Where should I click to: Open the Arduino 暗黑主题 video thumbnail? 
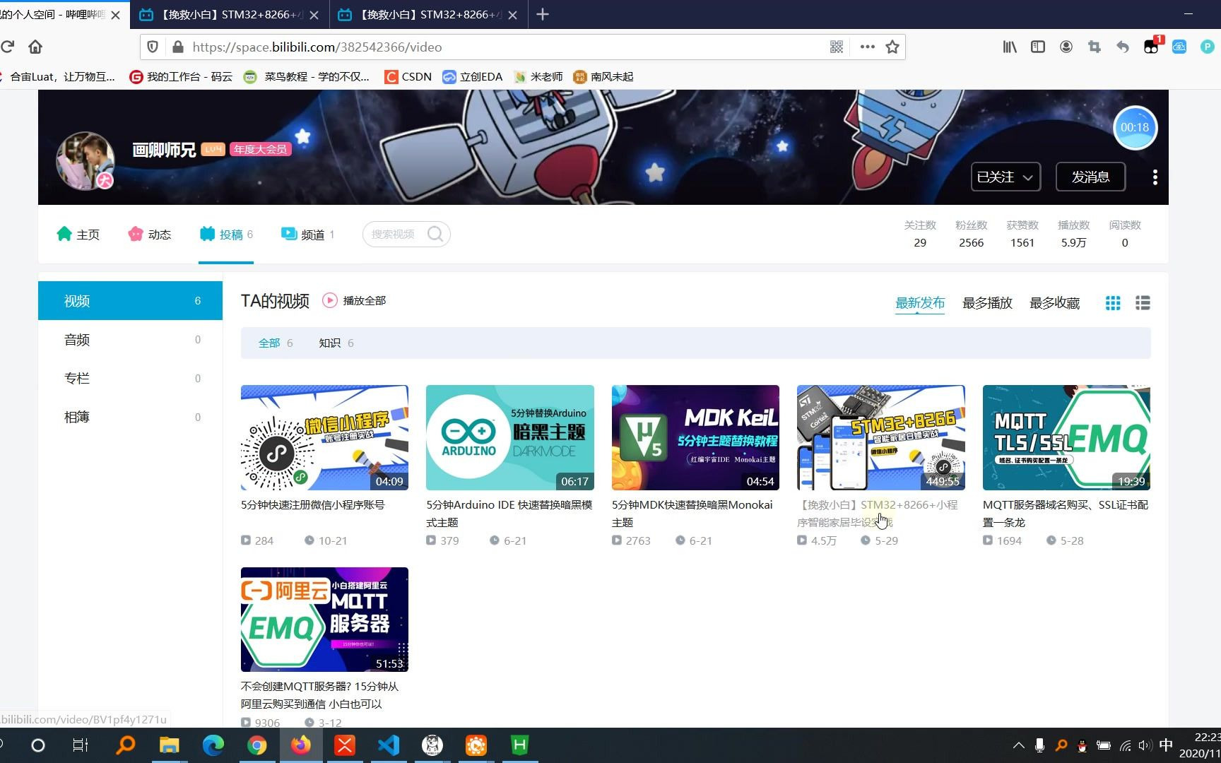[x=509, y=437]
